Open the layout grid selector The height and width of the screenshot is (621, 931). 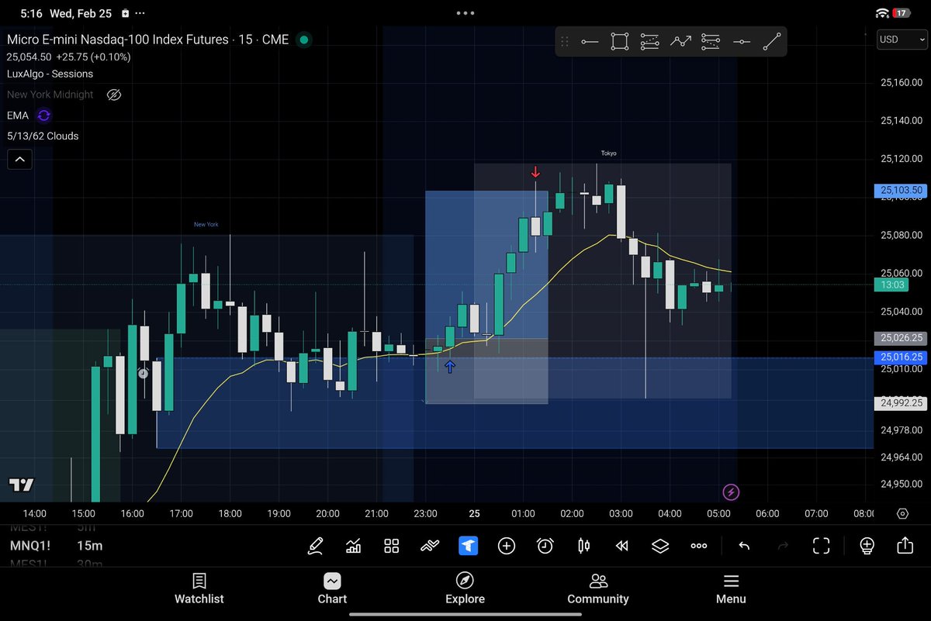point(391,546)
